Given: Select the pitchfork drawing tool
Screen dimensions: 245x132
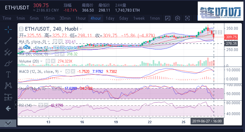Looking at the screenshot, I should (8, 52).
